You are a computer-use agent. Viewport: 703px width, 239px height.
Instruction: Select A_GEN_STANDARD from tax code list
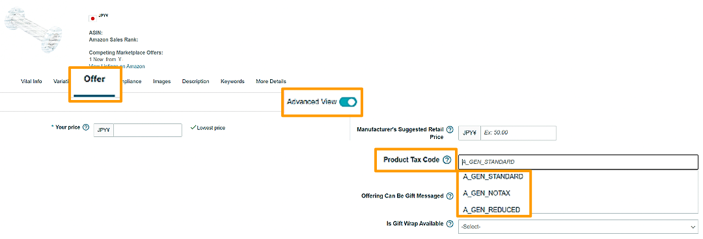[x=493, y=177]
